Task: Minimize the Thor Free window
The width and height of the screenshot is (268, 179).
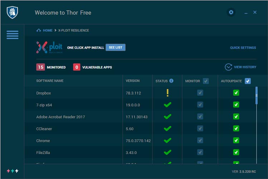Action: click(246, 13)
